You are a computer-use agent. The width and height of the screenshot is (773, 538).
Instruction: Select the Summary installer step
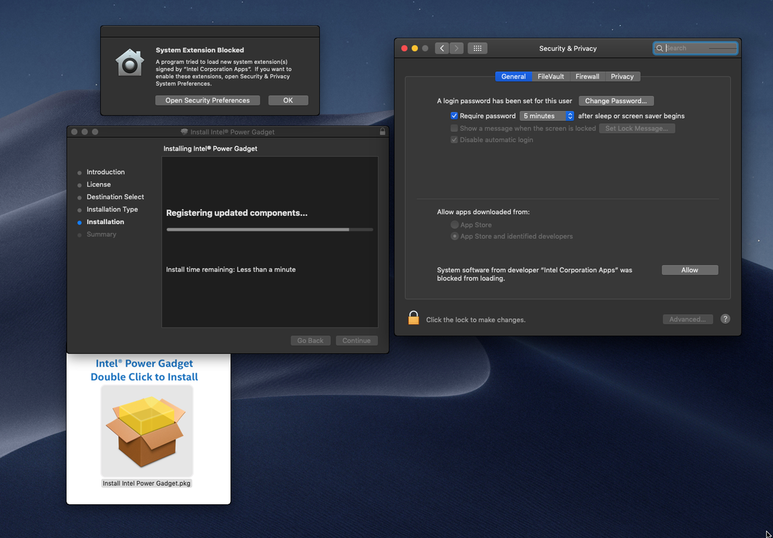102,234
